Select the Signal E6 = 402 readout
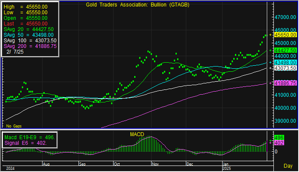 (26, 143)
